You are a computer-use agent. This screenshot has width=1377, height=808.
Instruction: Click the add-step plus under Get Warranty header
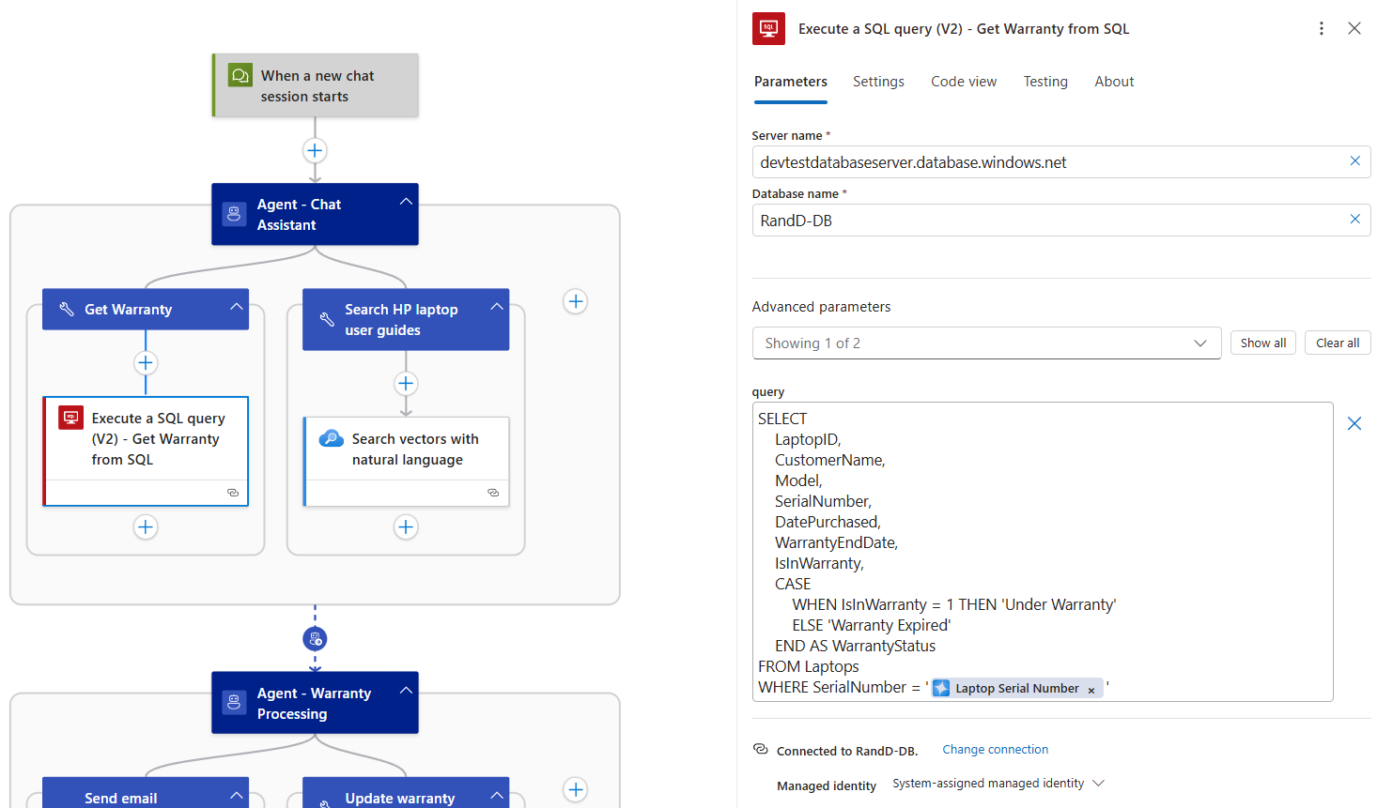click(146, 363)
